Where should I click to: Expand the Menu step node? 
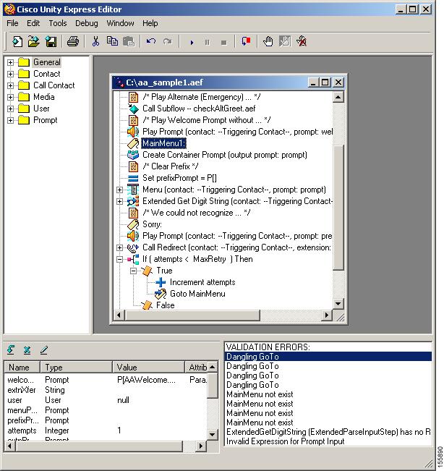(119, 190)
